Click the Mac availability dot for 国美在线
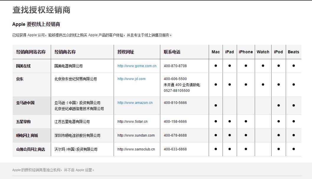 click(x=215, y=66)
